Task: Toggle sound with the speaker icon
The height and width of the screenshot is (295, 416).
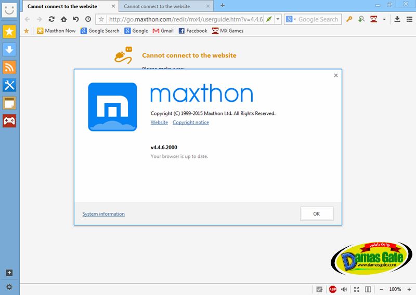Action: point(344,289)
